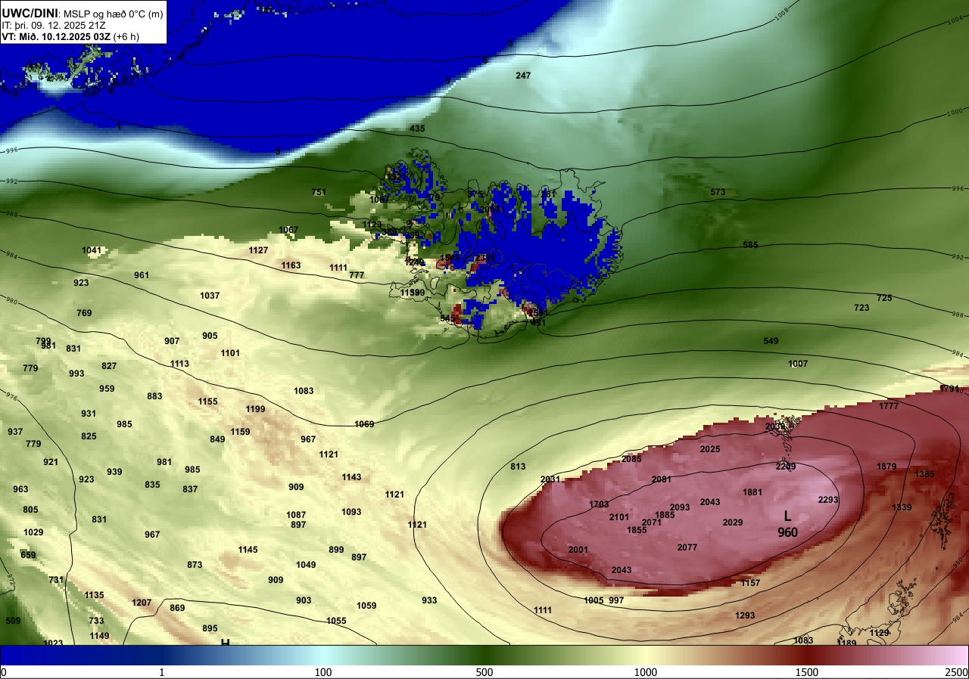Image resolution: width=969 pixels, height=679 pixels.
Task: Click the height value 1703
Action: point(599,504)
